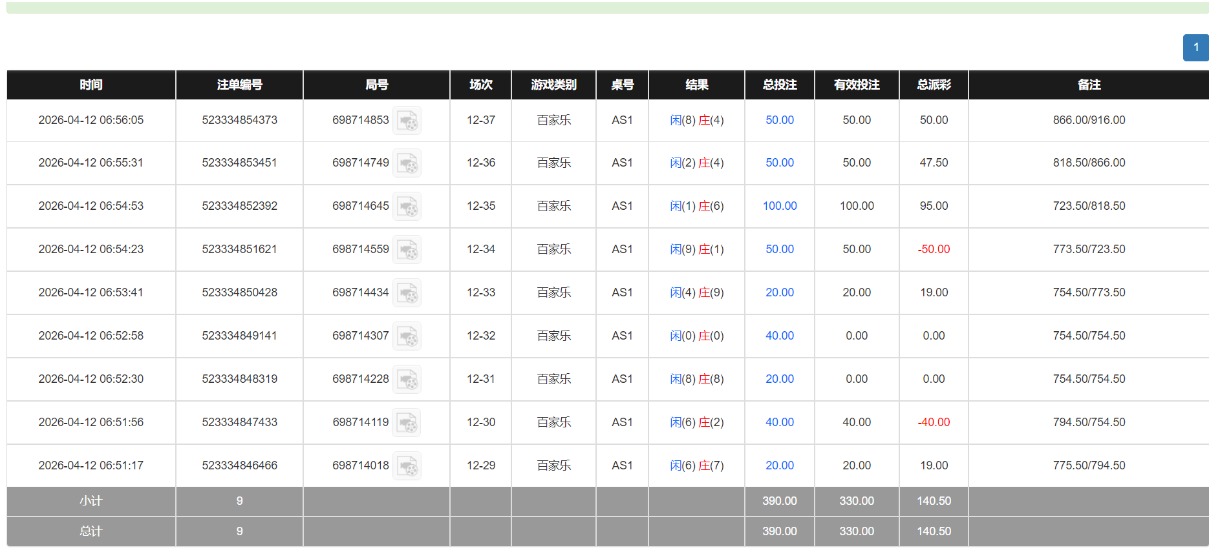View replay icon for round 698714434
The width and height of the screenshot is (1209, 552).
(407, 293)
